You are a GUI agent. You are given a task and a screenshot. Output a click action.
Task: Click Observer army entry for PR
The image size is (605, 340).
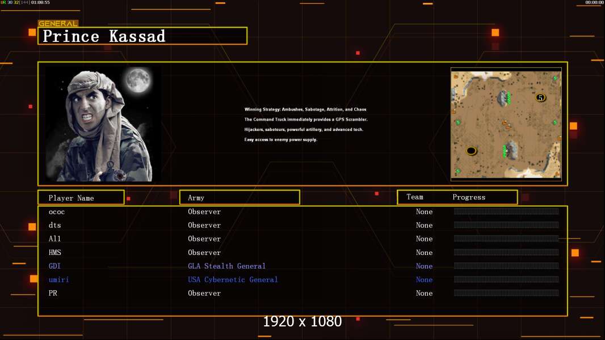204,293
